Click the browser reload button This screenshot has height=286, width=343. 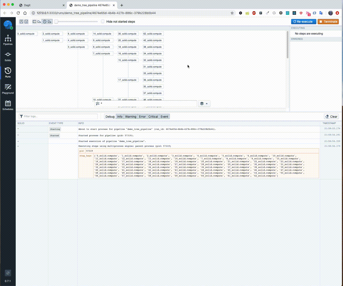tap(18, 13)
